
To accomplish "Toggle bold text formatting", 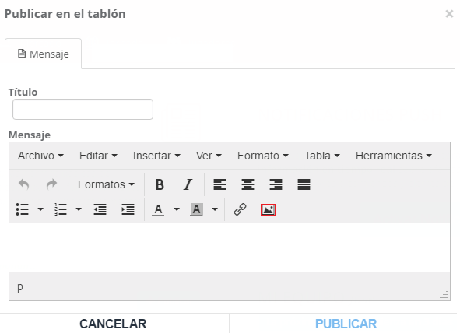I will click(x=160, y=184).
